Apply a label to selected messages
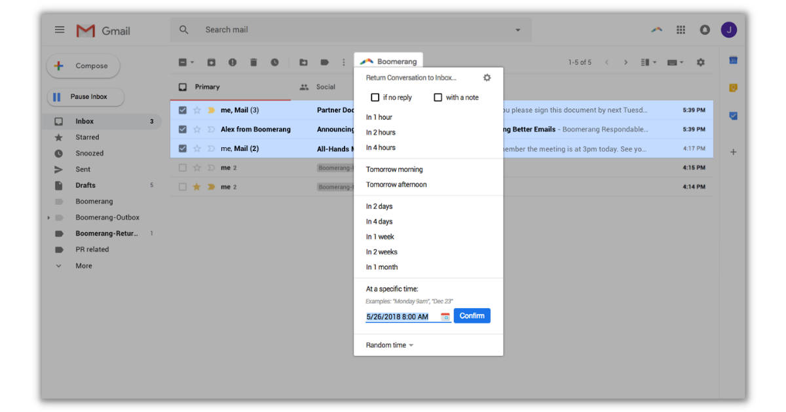 (x=324, y=62)
